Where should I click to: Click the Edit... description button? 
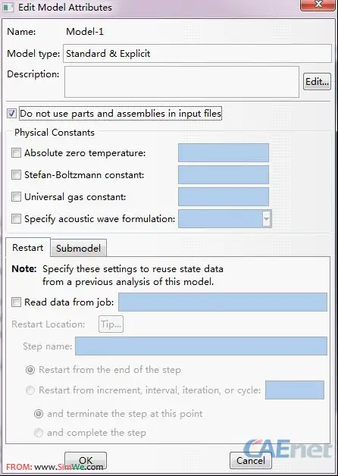click(317, 82)
